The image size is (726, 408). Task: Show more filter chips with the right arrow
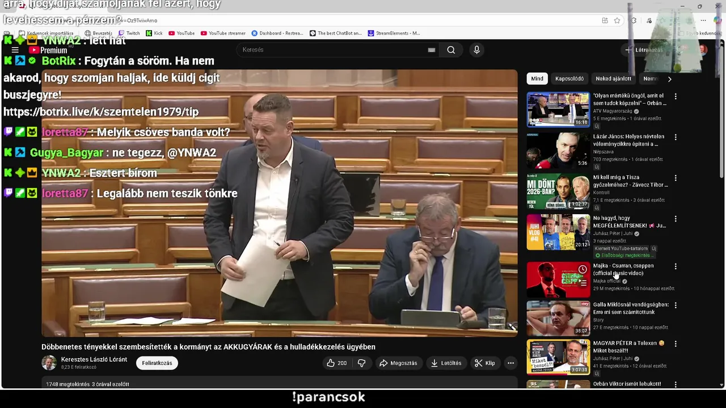pyautogui.click(x=669, y=79)
